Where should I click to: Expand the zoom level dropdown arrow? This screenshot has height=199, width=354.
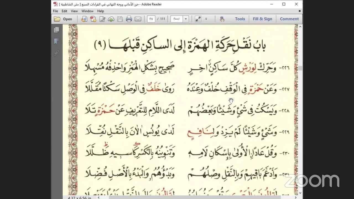click(x=186, y=19)
